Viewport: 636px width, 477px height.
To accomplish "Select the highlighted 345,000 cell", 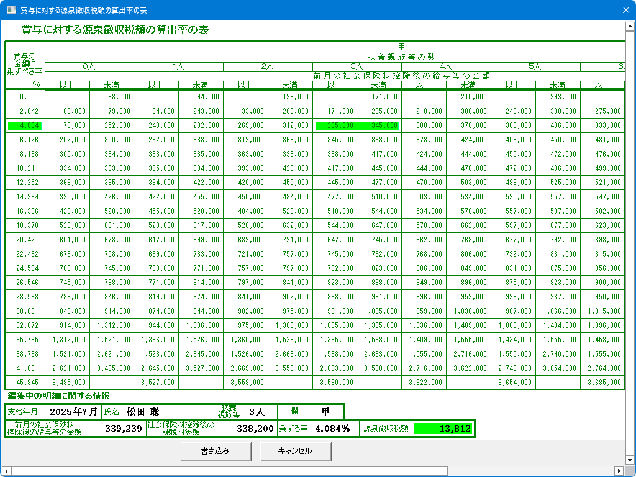I will click(379, 125).
